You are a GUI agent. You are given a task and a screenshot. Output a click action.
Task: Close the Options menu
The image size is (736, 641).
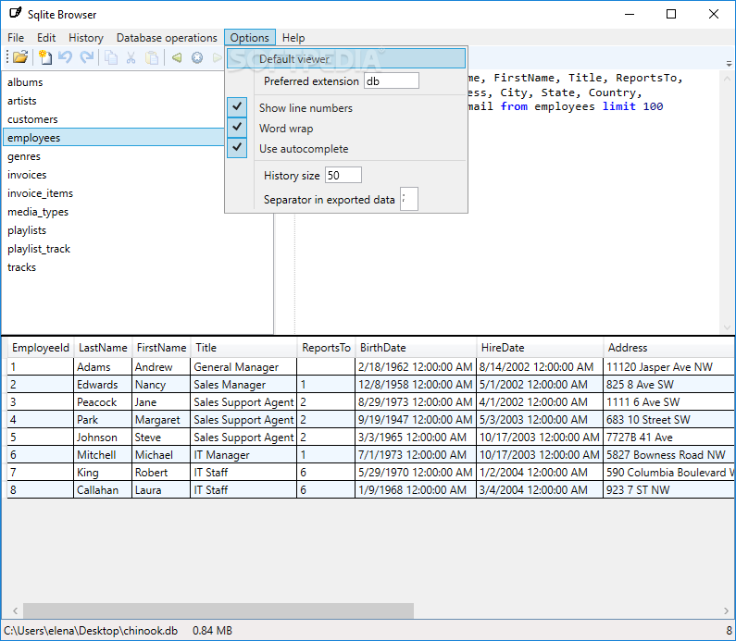coord(250,38)
